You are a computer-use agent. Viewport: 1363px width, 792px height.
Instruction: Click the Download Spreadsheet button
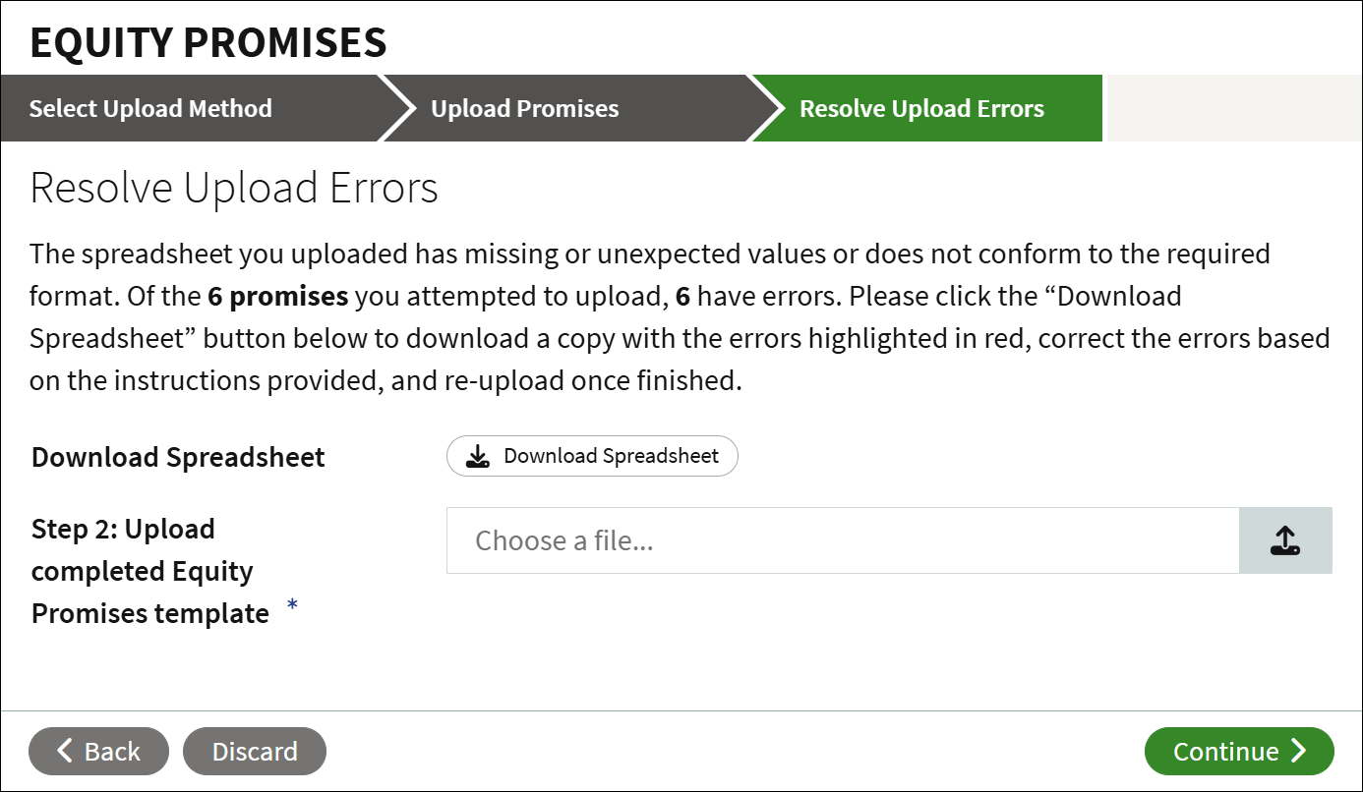[592, 456]
